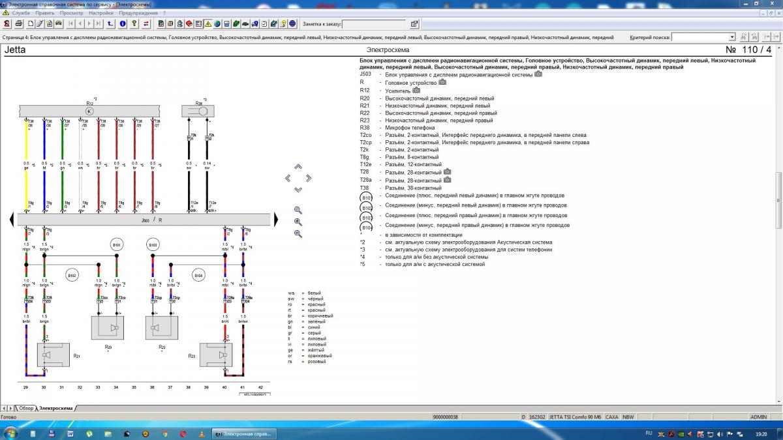Click the B101 connection circle in the legend
The height and width of the screenshot is (440, 783).
tap(367, 198)
